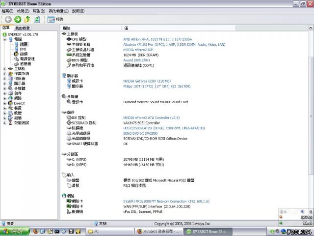
Task: Switch to Mobile01 browser taskbar button
Action: (x=159, y=232)
